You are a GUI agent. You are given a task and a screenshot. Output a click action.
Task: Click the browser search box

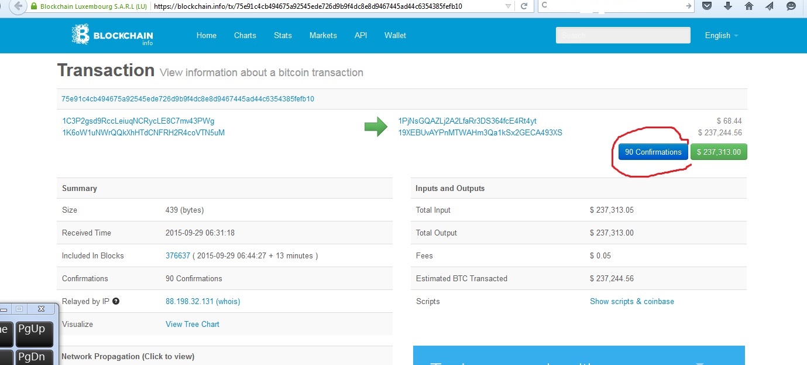pos(616,5)
